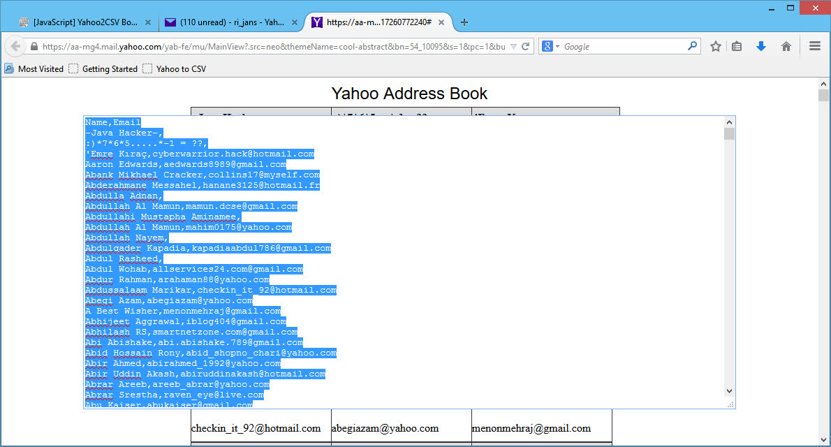
Task: Open the search engine selection dropdown arrow
Action: (x=557, y=46)
